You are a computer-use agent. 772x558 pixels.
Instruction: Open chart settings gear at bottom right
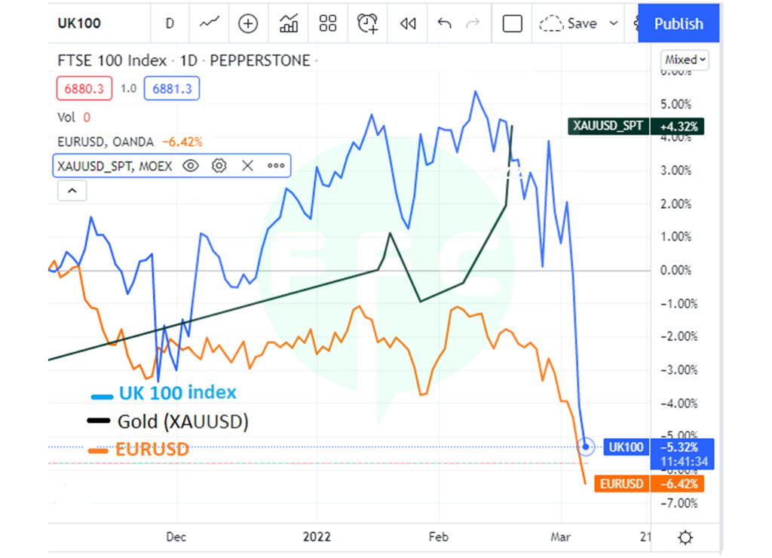685,538
